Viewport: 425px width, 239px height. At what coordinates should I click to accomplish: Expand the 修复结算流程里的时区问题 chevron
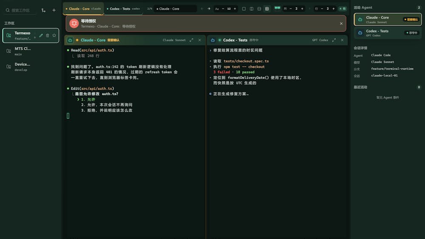pos(210,51)
